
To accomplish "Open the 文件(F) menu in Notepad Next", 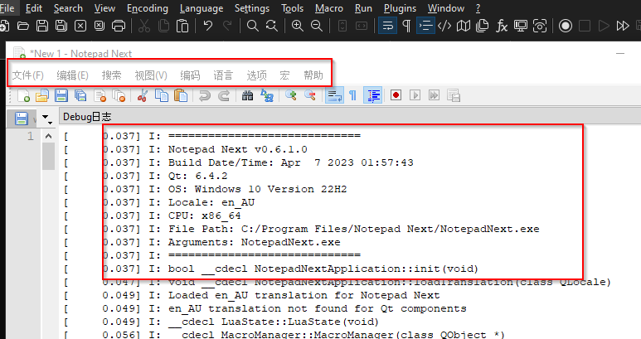I will 28,75.
